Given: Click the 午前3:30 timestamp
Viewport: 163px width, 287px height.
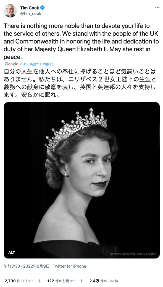Looking at the screenshot, I should tap(12, 266).
